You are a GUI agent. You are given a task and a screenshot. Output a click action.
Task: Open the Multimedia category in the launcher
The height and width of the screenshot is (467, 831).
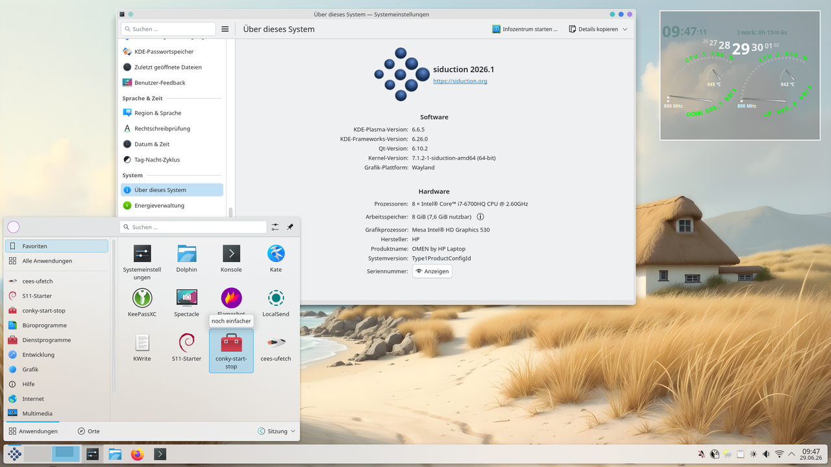click(56, 413)
